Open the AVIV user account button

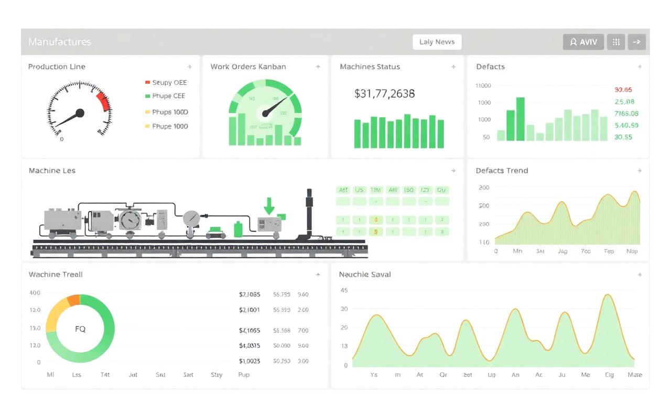583,42
